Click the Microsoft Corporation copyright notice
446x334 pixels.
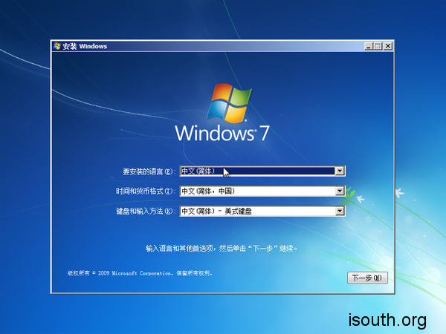tap(140, 273)
